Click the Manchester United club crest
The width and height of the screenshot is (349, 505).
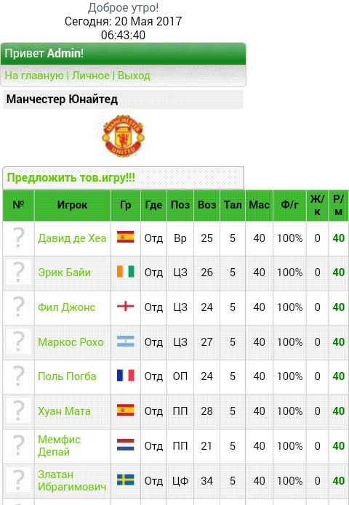123,136
